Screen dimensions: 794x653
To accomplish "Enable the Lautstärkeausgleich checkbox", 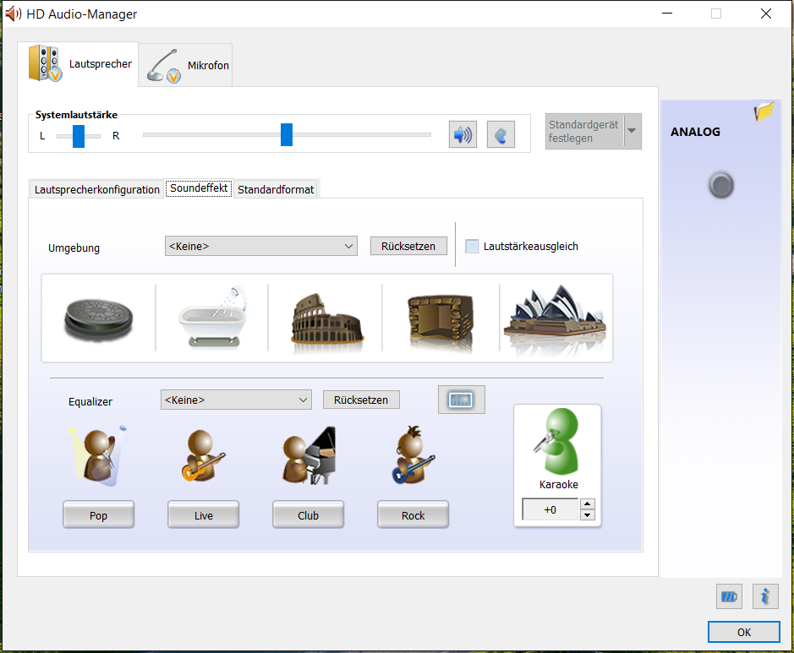I will [x=472, y=247].
